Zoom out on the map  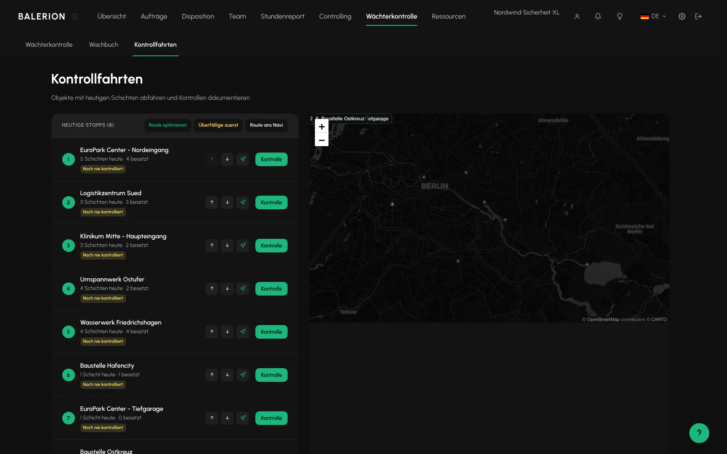(322, 140)
